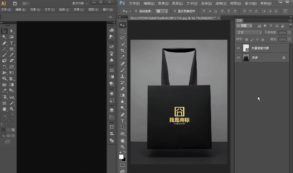Viewport: 293px width, 173px height.
Task: Open the 正常 blend mode dropdown
Action: [249, 32]
